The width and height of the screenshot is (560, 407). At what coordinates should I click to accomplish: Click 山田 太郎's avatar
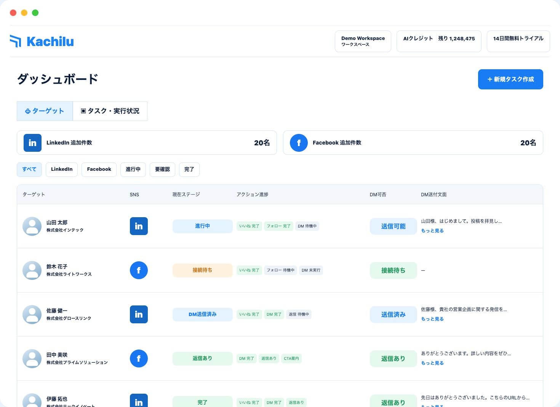(x=32, y=226)
